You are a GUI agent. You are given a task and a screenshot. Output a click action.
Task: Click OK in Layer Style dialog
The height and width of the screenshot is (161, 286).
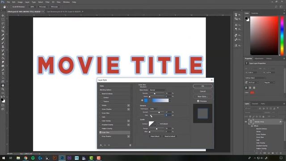point(202,86)
